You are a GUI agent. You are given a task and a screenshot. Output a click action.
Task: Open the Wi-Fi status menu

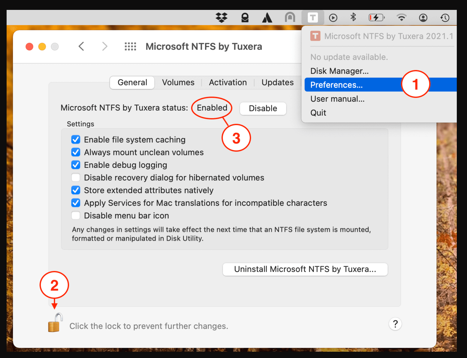coord(401,17)
